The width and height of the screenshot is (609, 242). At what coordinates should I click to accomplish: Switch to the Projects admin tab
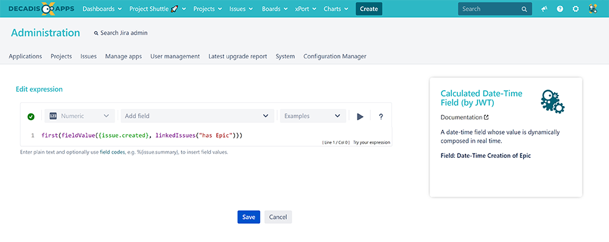coord(62,57)
